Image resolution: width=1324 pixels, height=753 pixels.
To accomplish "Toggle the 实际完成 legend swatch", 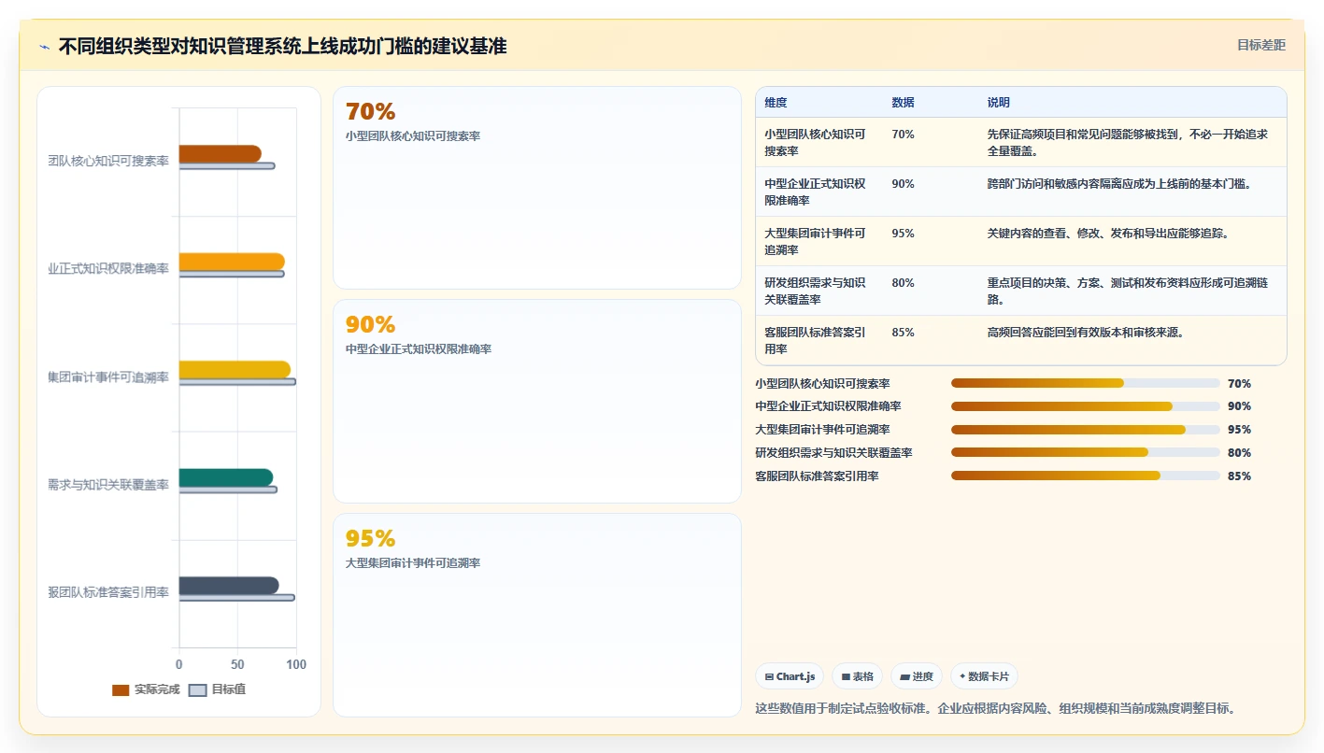I will point(121,689).
